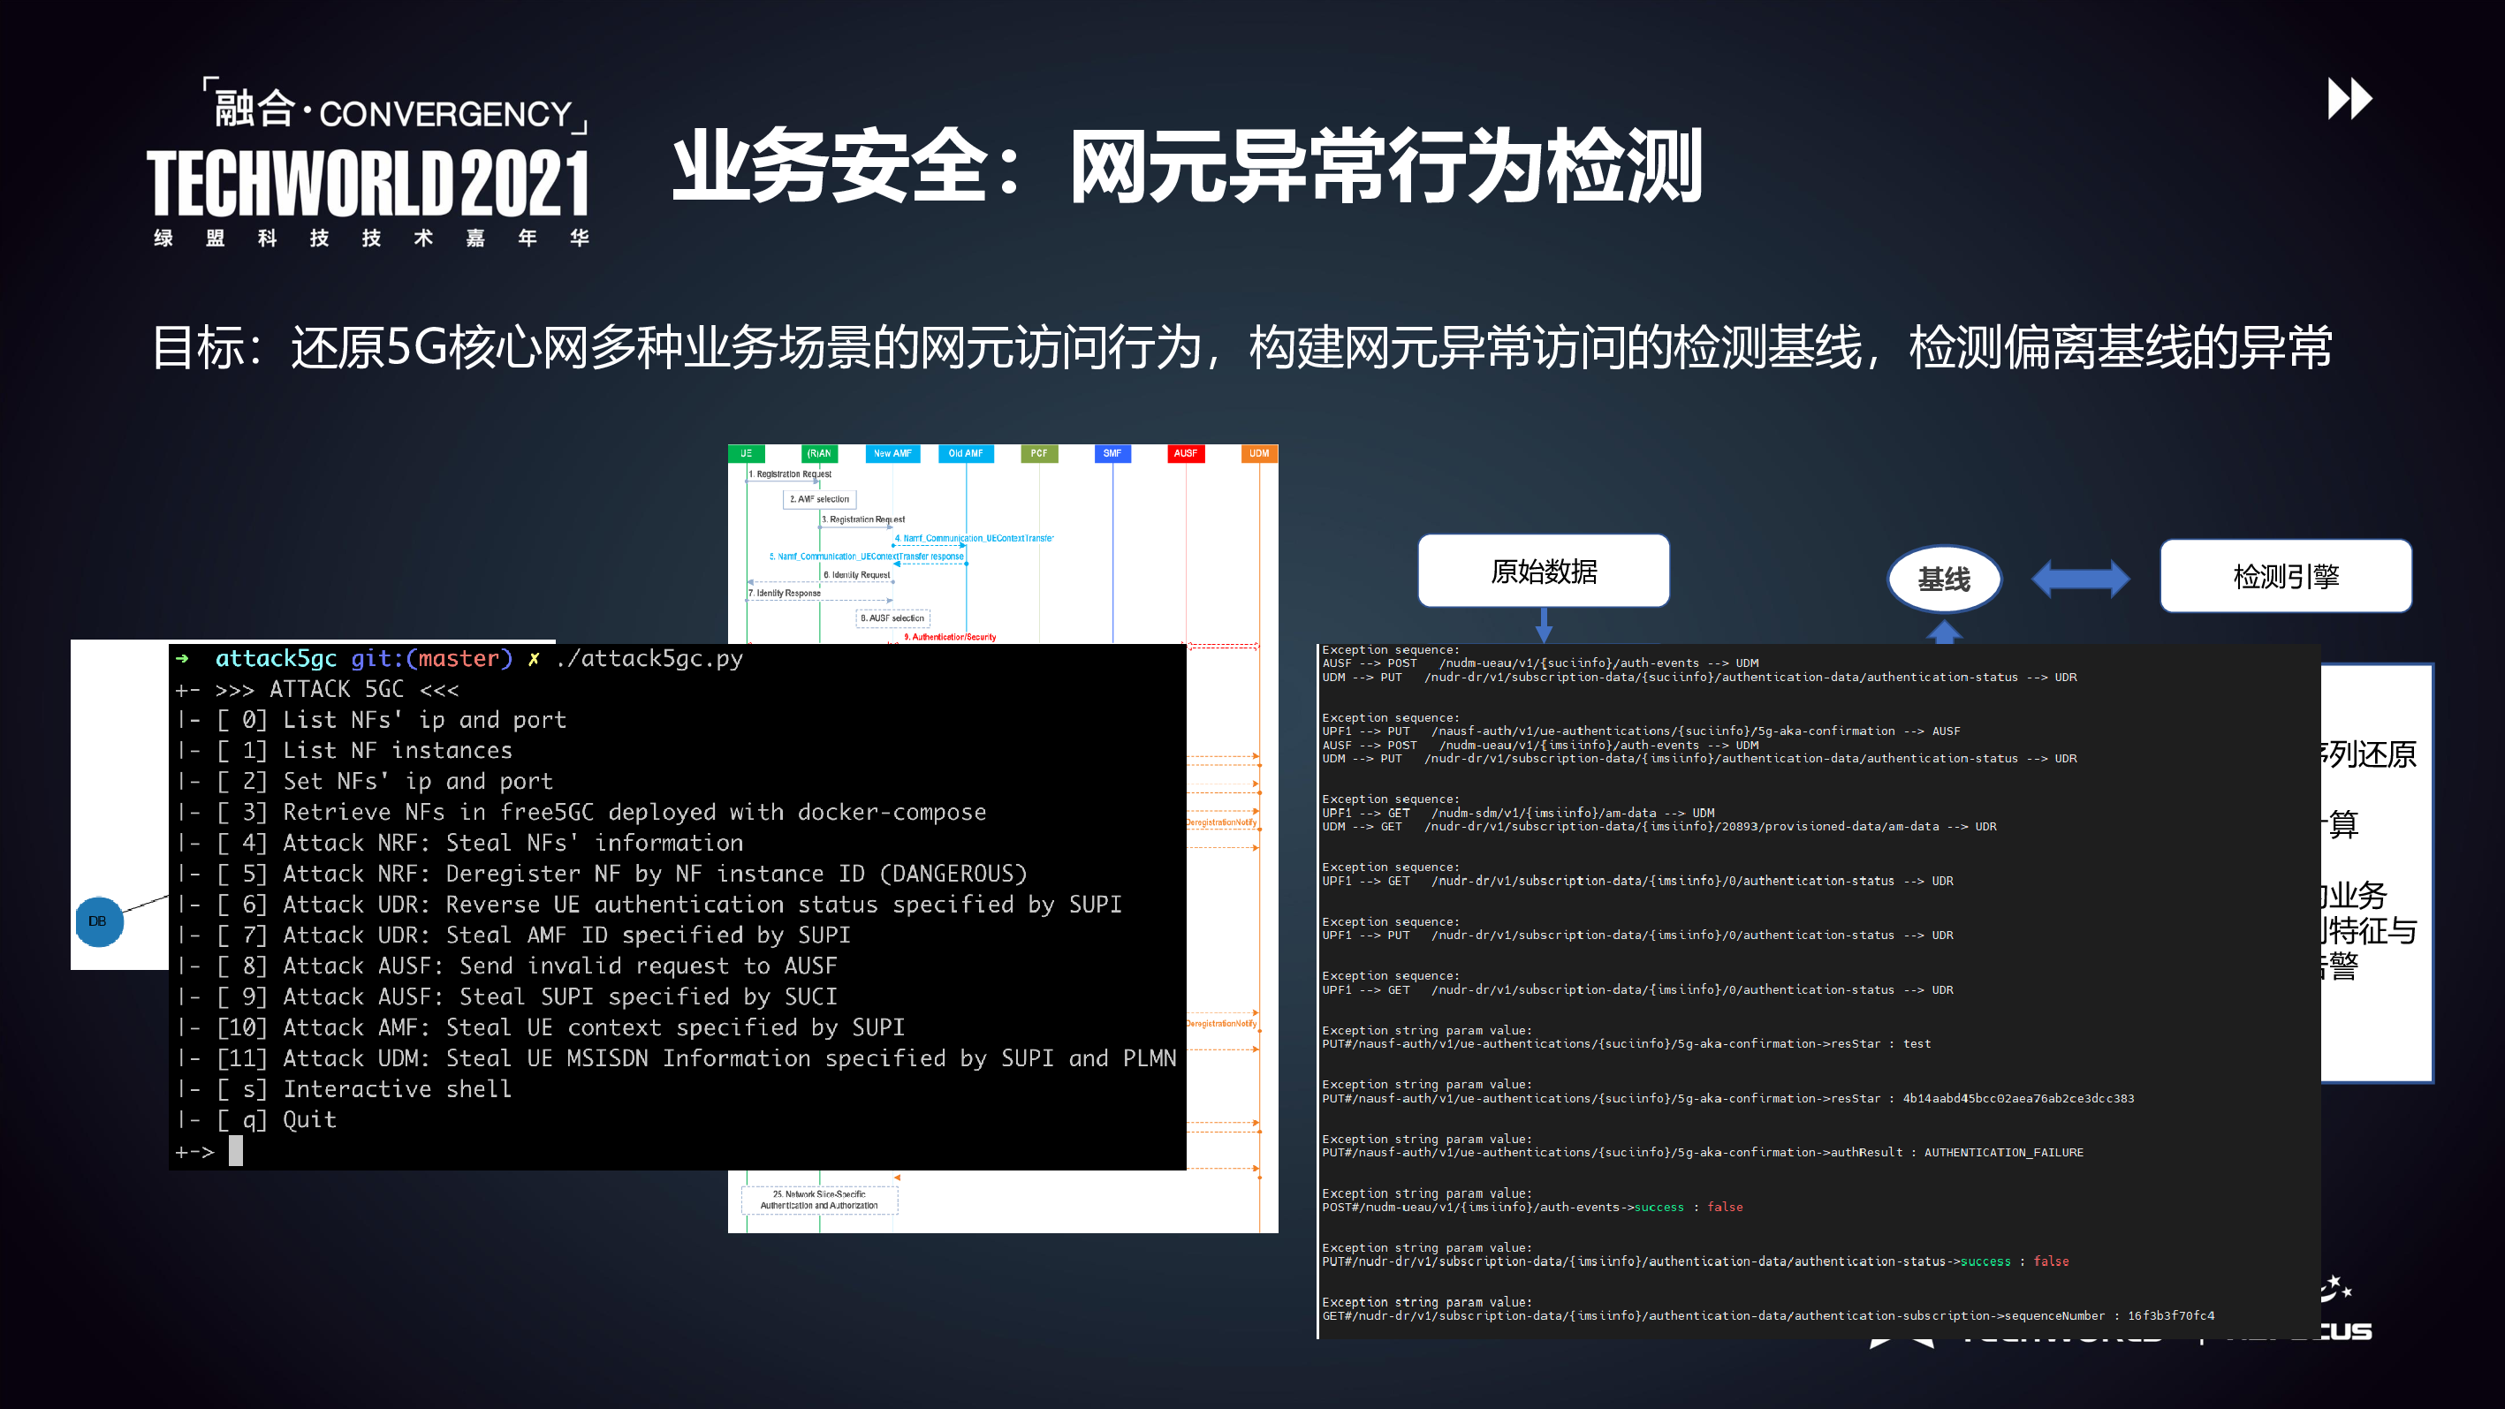Click the (R)AN header in sequence diagram
The image size is (2505, 1409).
pyautogui.click(x=819, y=453)
